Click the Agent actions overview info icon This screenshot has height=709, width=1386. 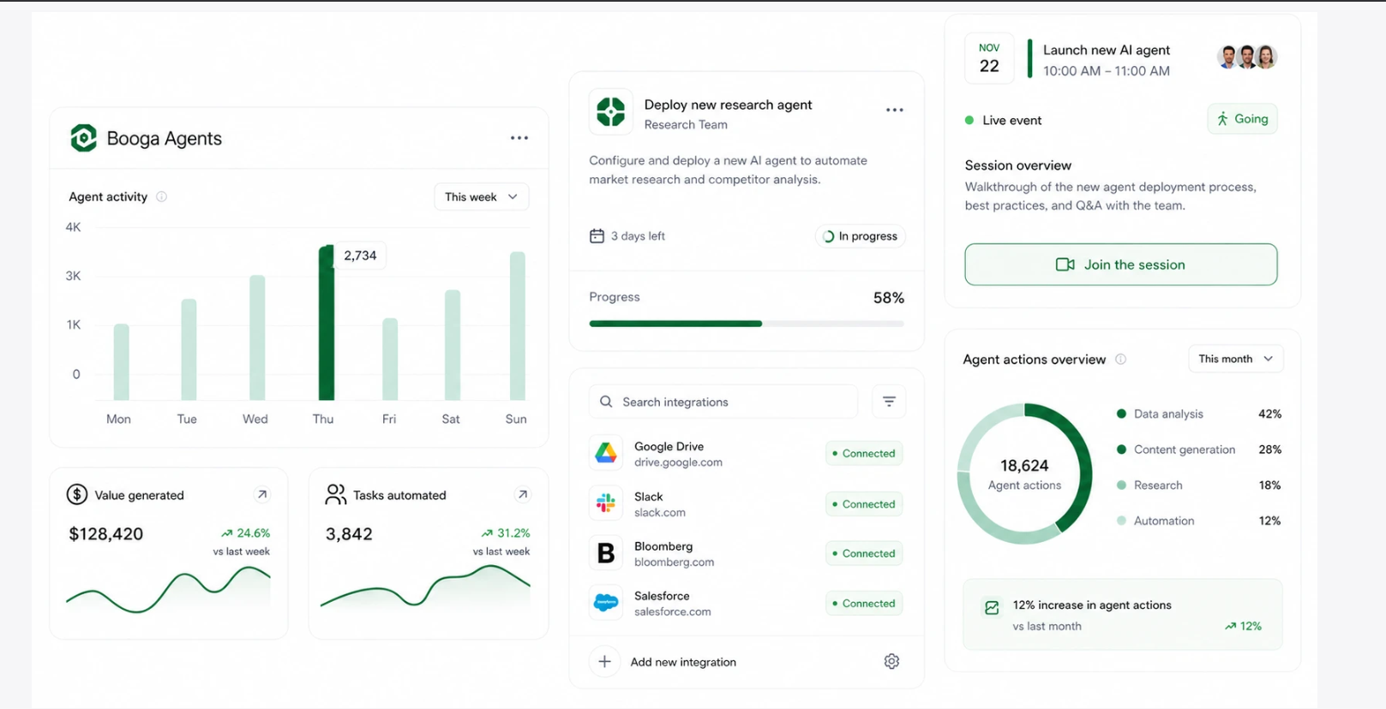(x=1120, y=360)
